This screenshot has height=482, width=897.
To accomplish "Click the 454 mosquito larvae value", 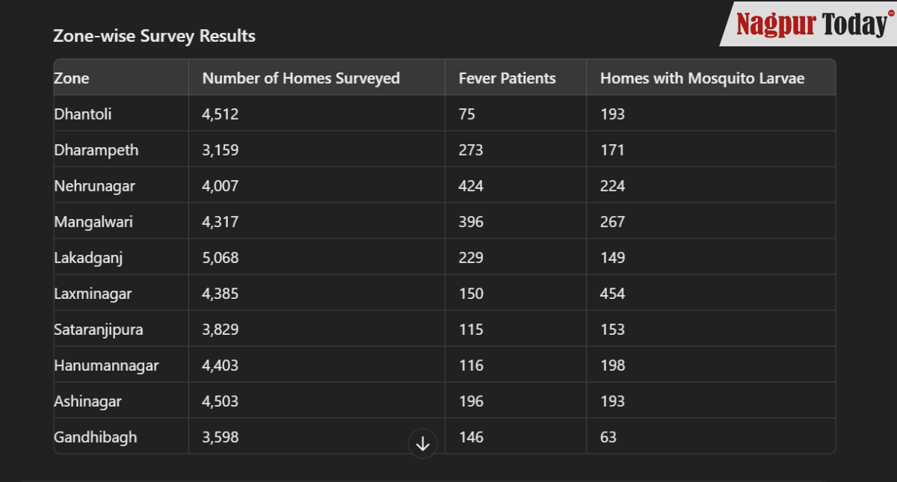I will pos(612,294).
